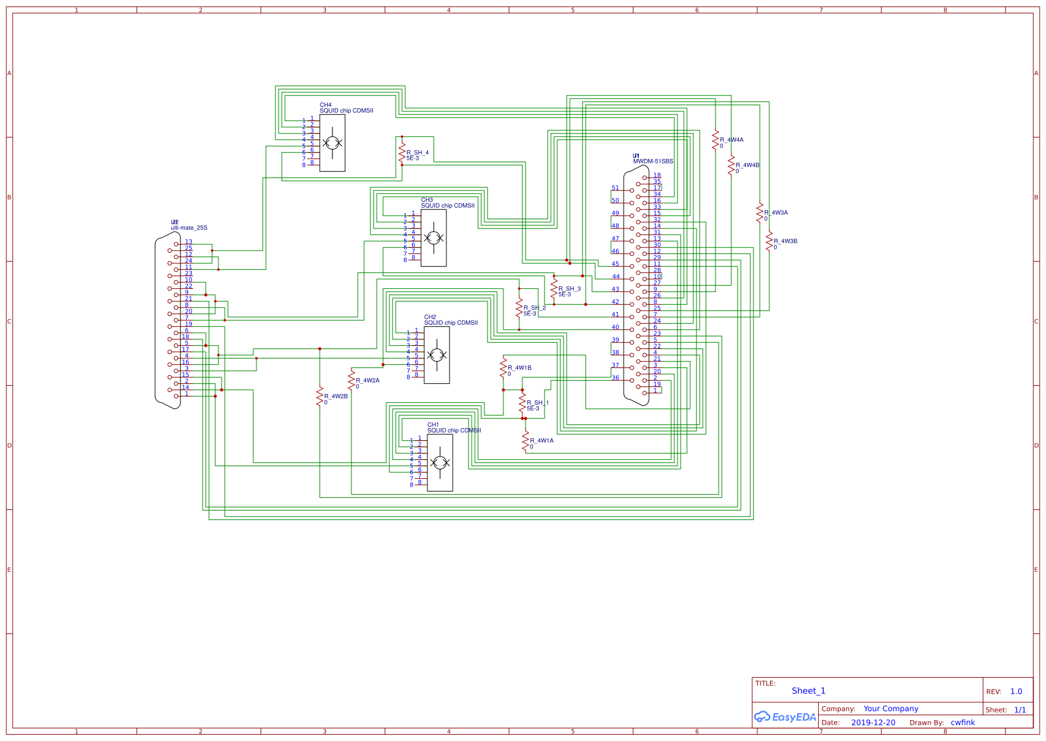Select the CH2 SQUID chip symbol
Image resolution: width=1046 pixels, height=741 pixels.
[x=438, y=354]
